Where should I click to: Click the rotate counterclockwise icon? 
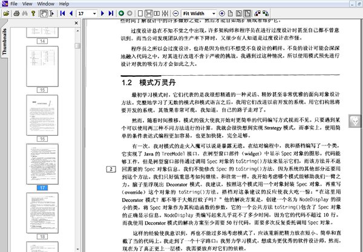click(257, 13)
